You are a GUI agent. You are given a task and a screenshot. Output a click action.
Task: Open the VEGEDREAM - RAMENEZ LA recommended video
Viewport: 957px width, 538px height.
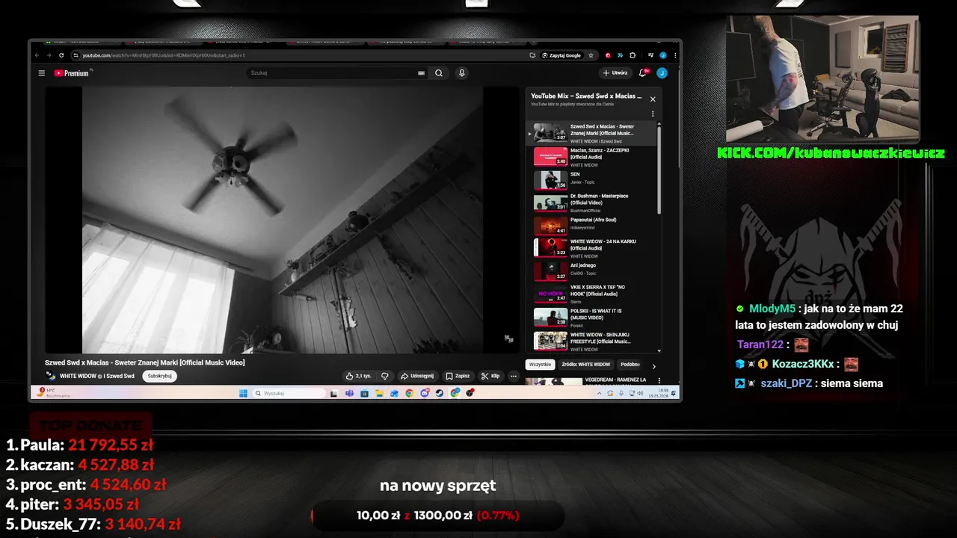(x=592, y=381)
